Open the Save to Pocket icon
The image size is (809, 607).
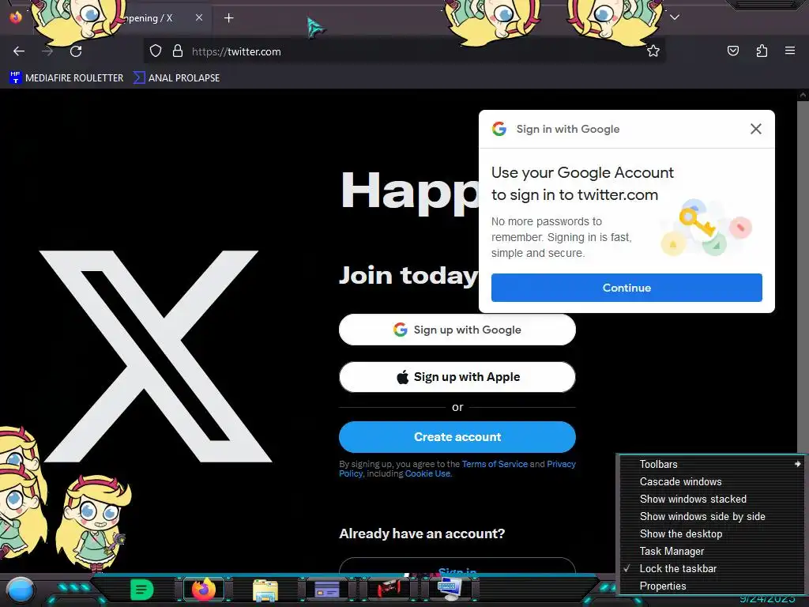pyautogui.click(x=732, y=51)
